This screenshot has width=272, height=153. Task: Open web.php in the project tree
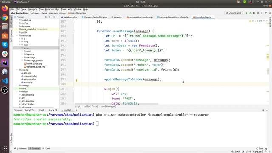(x=28, y=82)
